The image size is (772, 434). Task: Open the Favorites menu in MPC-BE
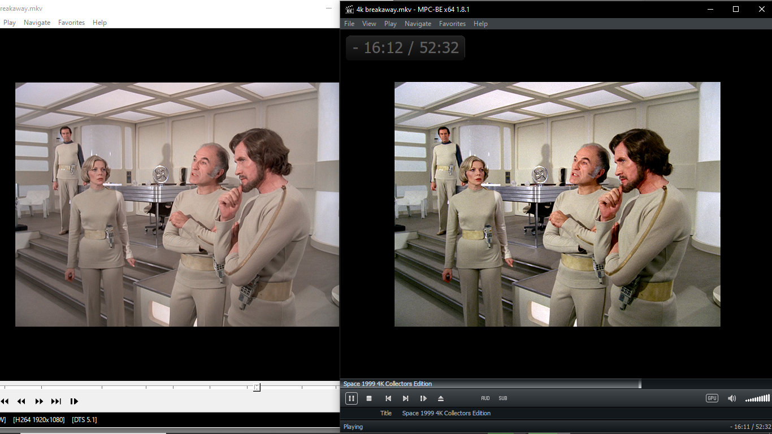(452, 24)
